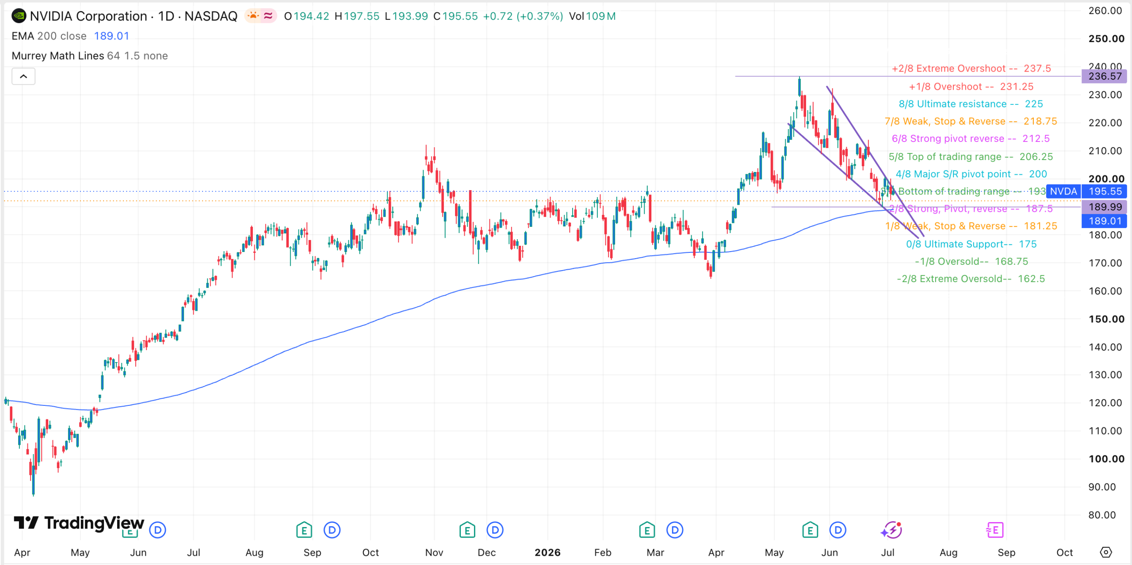Click the 5/8 Top of trading range label
1132x565 pixels.
coord(971,157)
